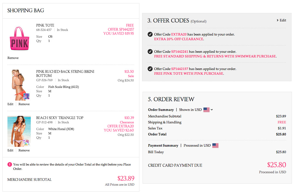The width and height of the screenshot is (294, 194).
Task: Click the Pink Tote product title
Action: [45, 25]
